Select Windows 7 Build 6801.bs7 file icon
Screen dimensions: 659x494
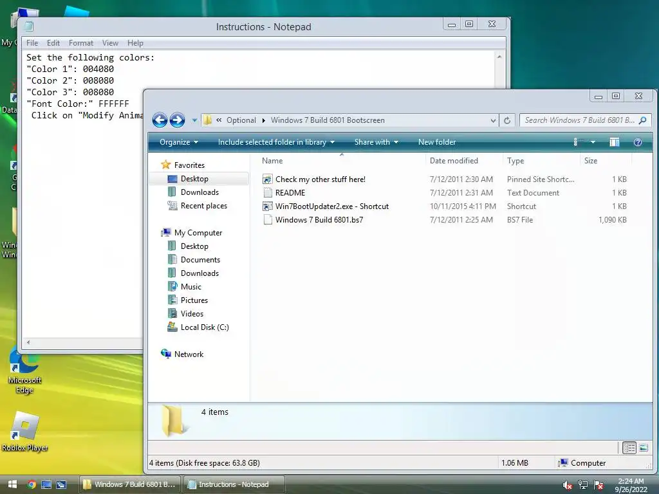[x=267, y=220]
